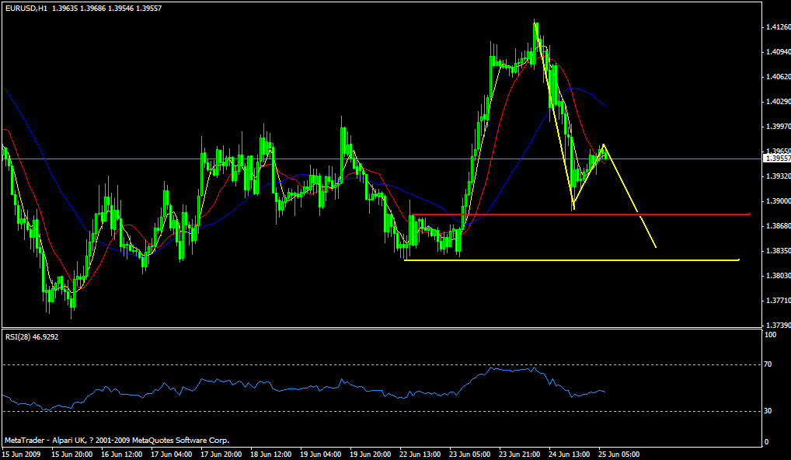Click the 16 Jun 12:00 time label
This screenshot has width=791, height=460.
point(122,455)
